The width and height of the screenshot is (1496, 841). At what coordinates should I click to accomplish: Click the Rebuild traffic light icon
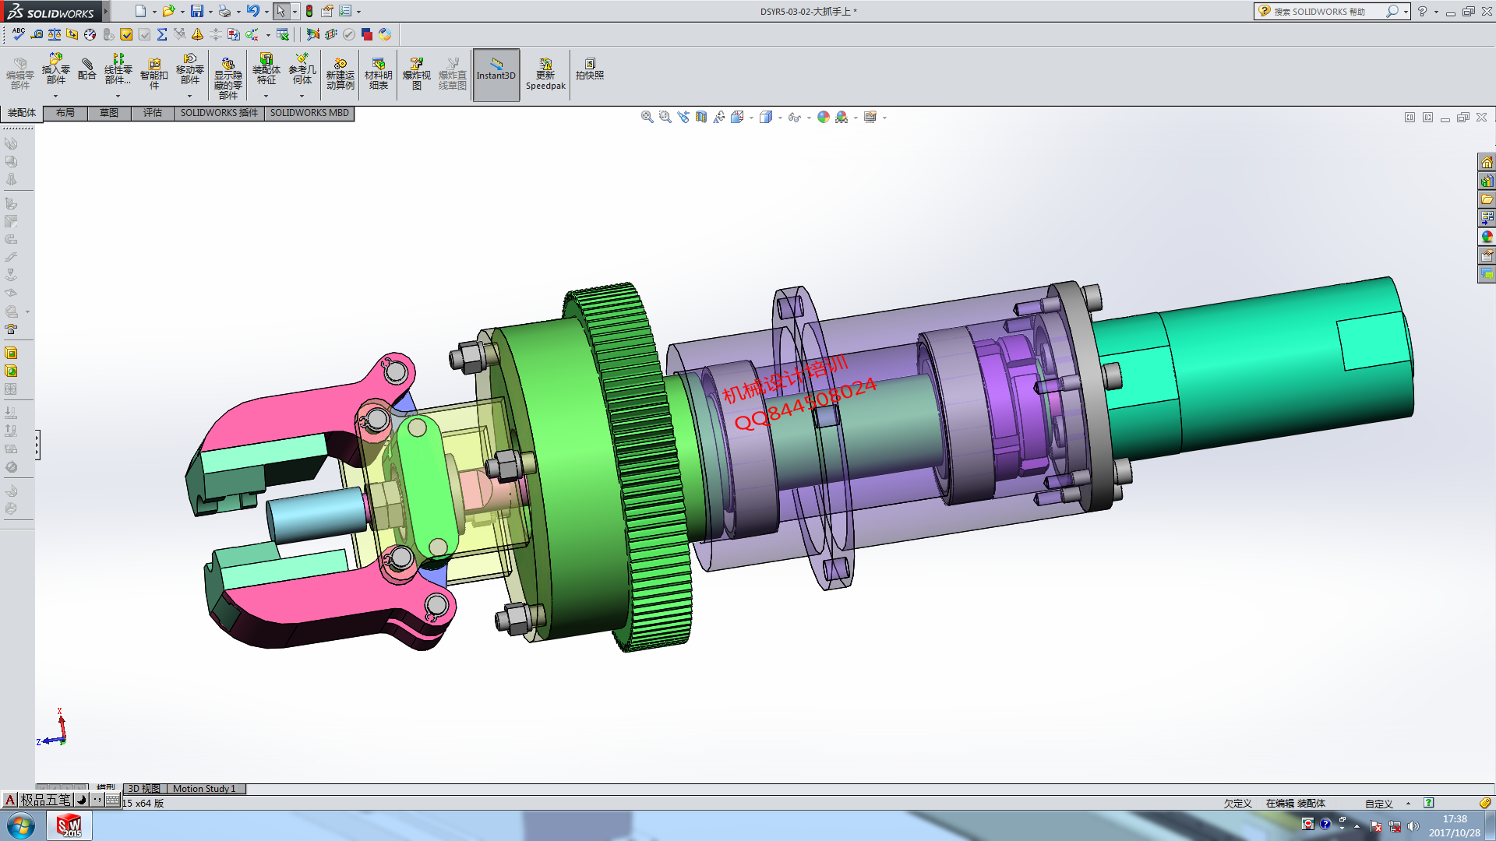click(309, 11)
